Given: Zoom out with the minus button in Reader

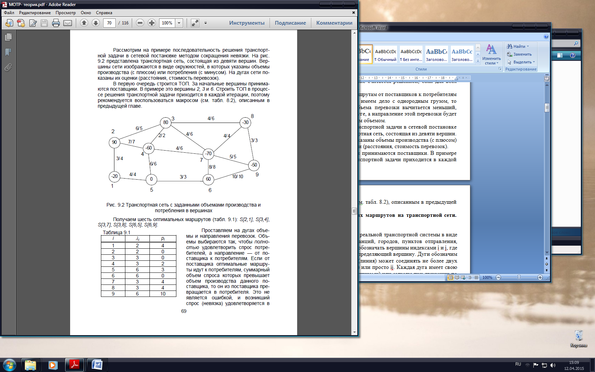Looking at the screenshot, I should tap(140, 23).
